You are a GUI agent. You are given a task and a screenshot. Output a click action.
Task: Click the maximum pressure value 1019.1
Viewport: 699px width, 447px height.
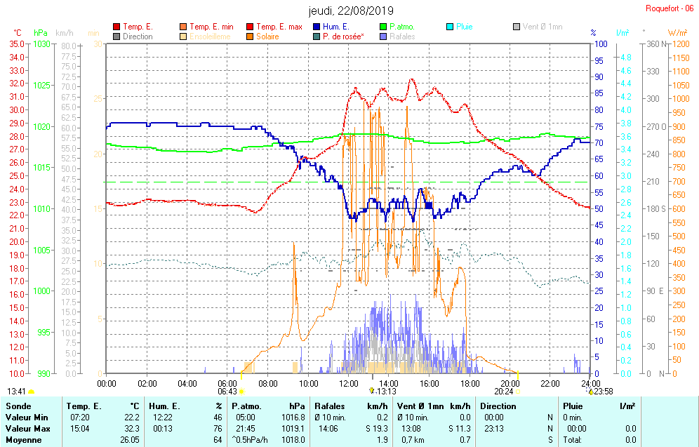(293, 429)
